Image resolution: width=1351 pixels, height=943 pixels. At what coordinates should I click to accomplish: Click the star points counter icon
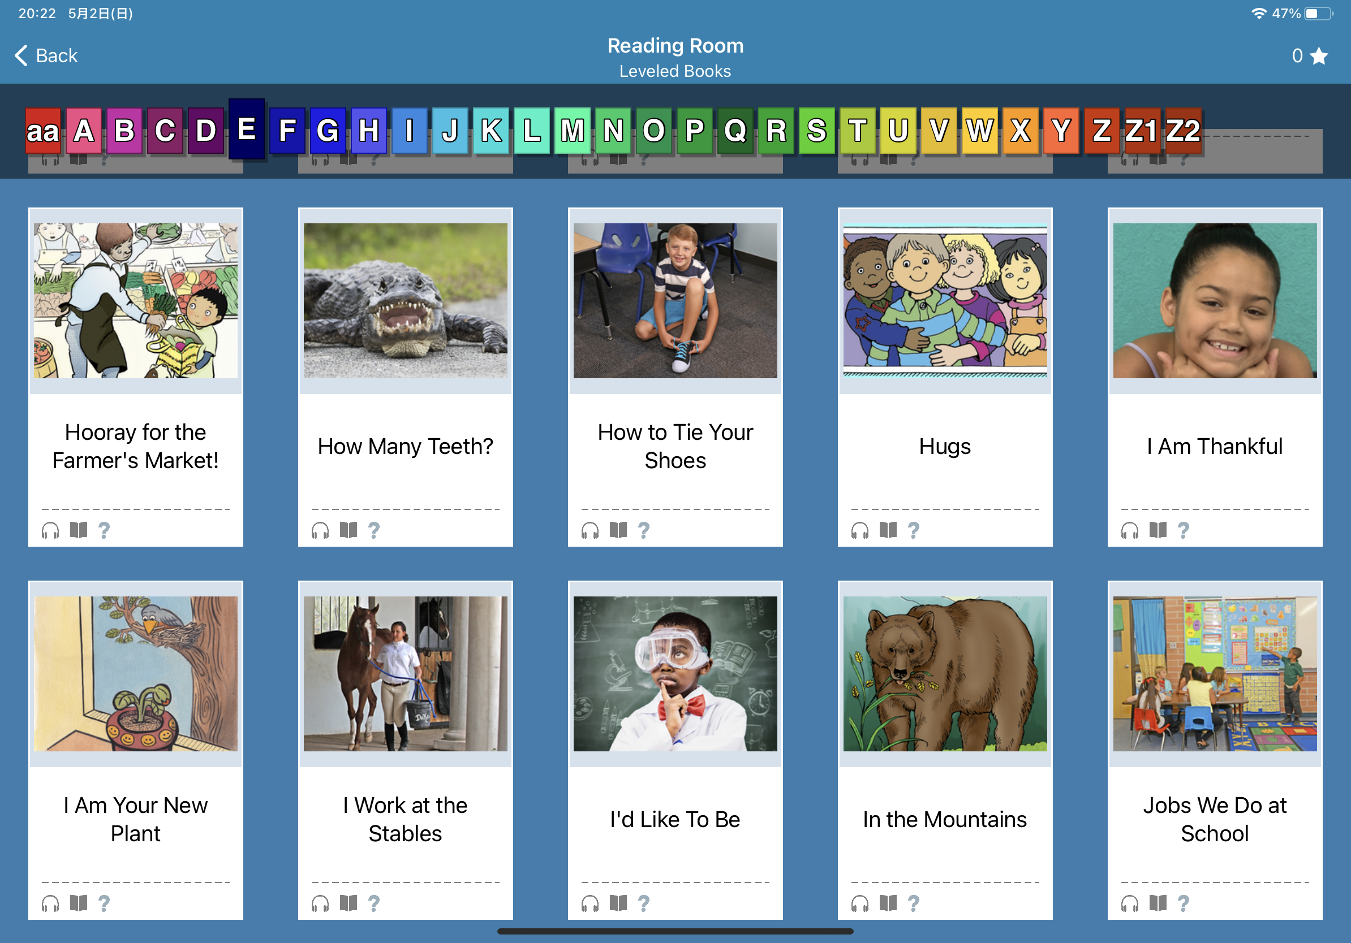point(1319,56)
